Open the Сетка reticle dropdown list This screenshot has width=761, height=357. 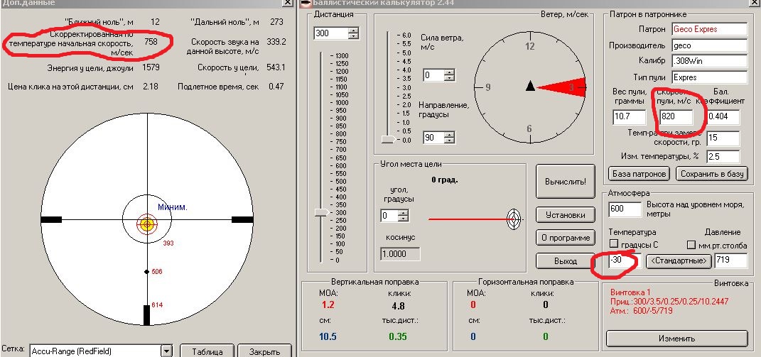coord(167,351)
